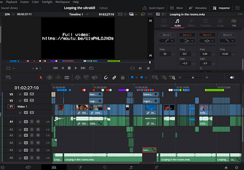This screenshot has width=244, height=170.
Task: Activate the Trim edit mode tool
Action: [x=50, y=77]
